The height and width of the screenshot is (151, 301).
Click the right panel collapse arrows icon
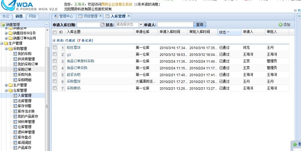pos(299,16)
